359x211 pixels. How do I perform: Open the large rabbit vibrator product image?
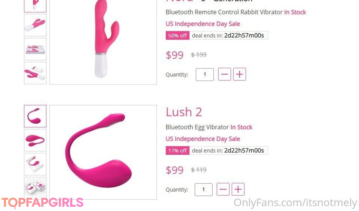[103, 42]
